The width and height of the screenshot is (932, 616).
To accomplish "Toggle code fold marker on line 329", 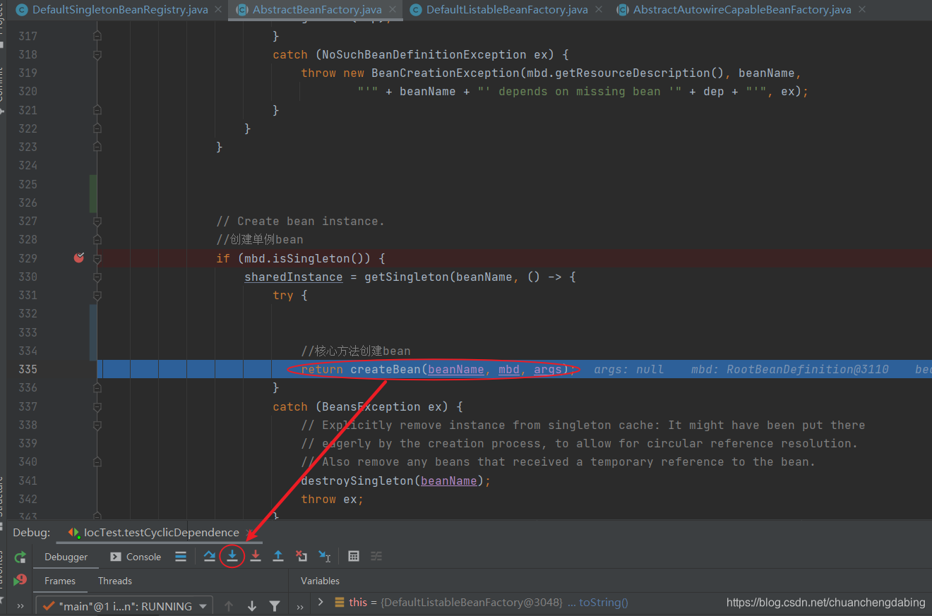I will pos(97,258).
